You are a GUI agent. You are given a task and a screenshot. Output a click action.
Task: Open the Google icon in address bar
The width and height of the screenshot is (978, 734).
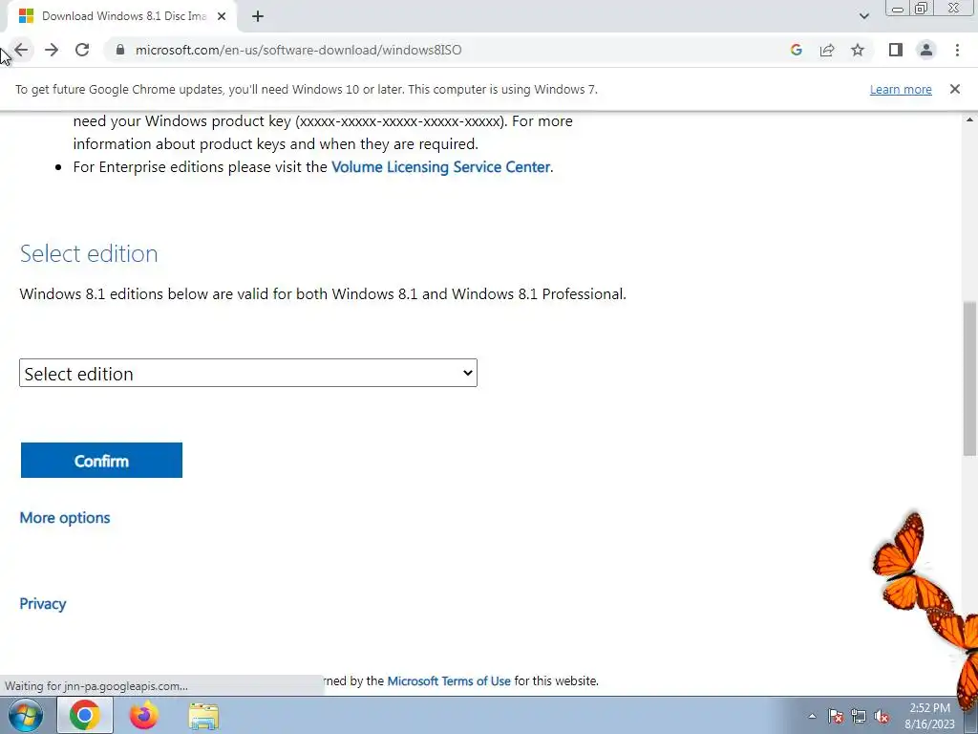point(796,50)
